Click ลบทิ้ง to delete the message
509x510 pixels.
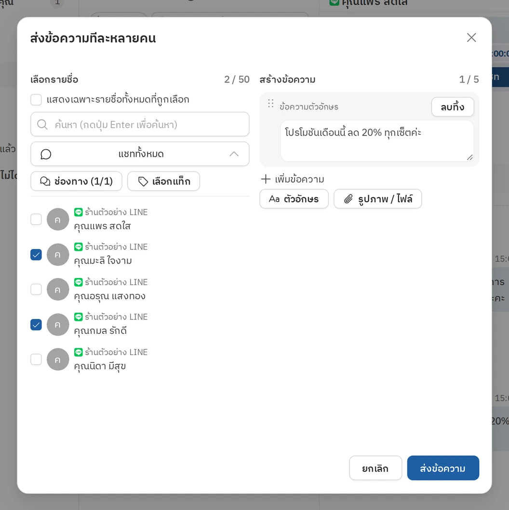coord(453,107)
